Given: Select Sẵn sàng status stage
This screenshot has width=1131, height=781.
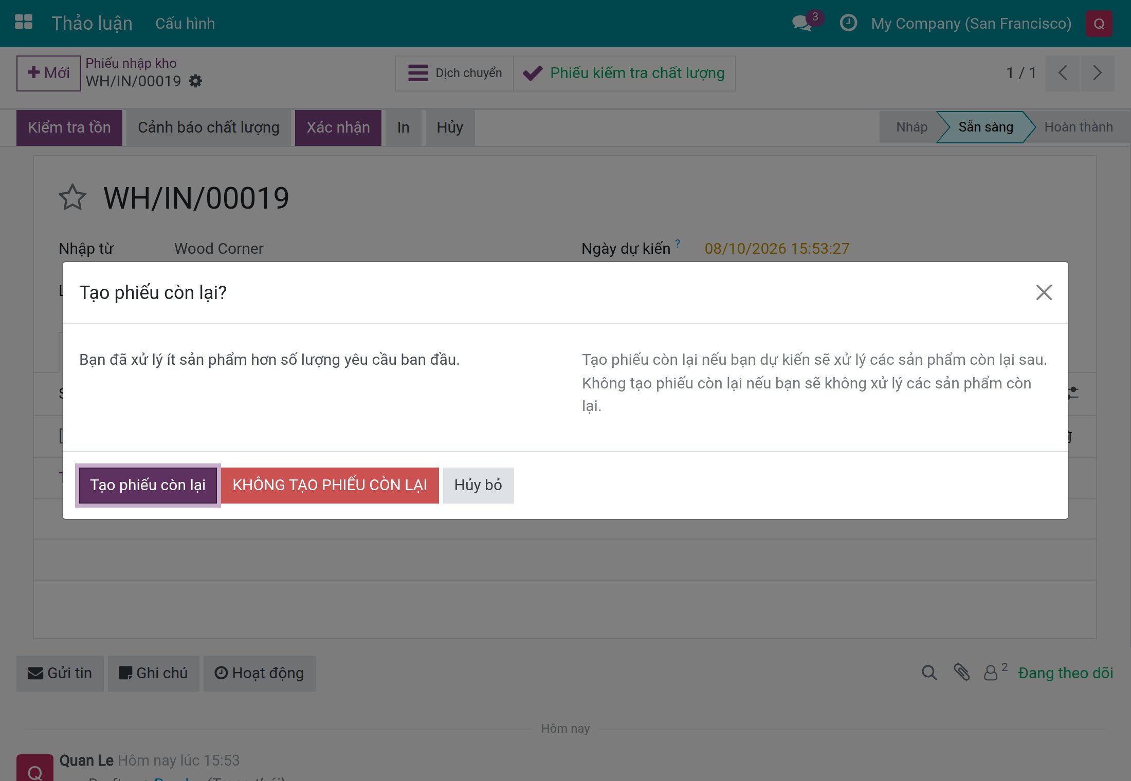Looking at the screenshot, I should [986, 127].
